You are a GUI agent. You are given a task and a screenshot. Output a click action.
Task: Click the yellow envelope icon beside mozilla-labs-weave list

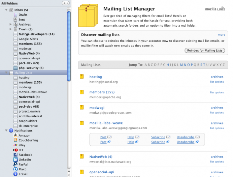81,123
